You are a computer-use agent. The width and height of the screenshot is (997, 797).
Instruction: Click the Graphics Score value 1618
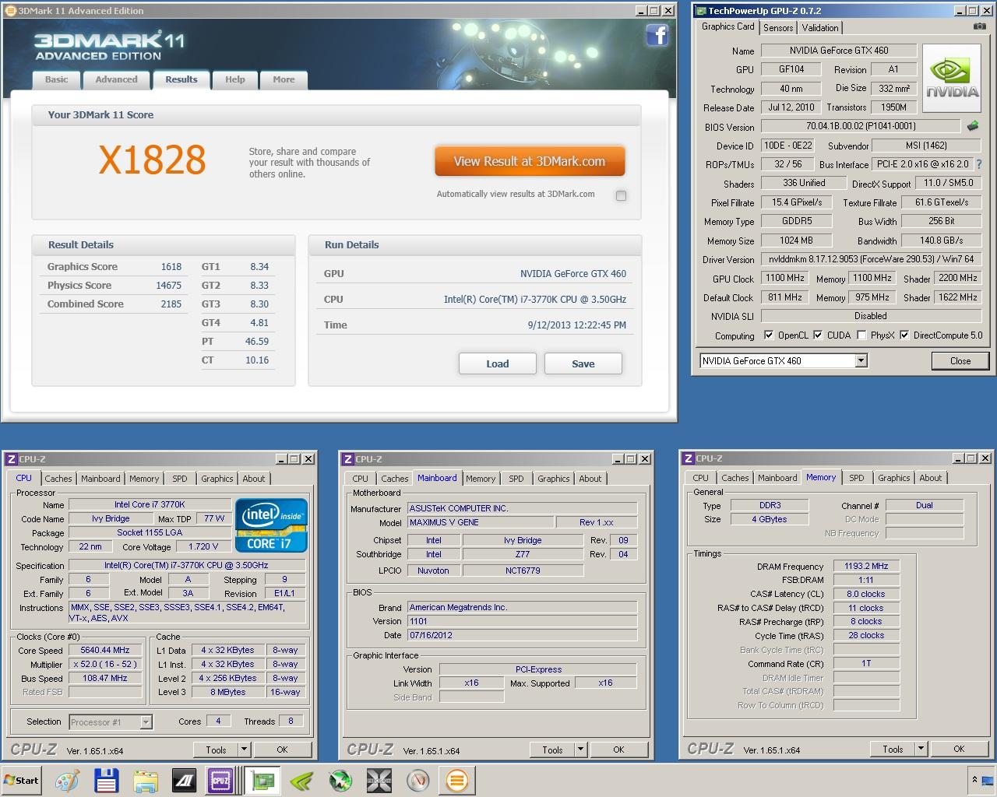point(171,266)
